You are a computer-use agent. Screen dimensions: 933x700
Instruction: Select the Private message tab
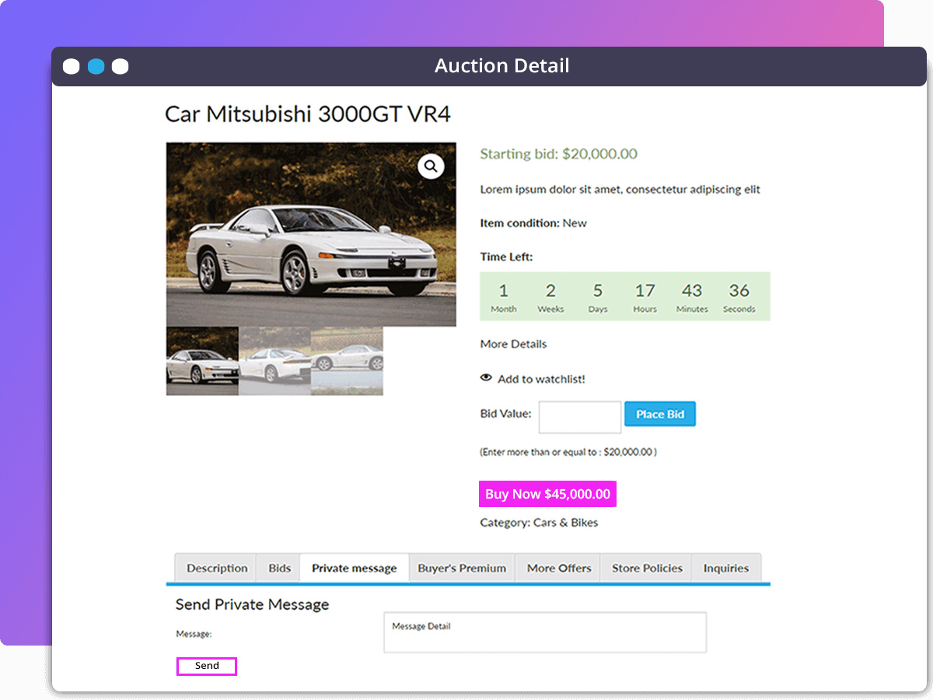coord(355,568)
